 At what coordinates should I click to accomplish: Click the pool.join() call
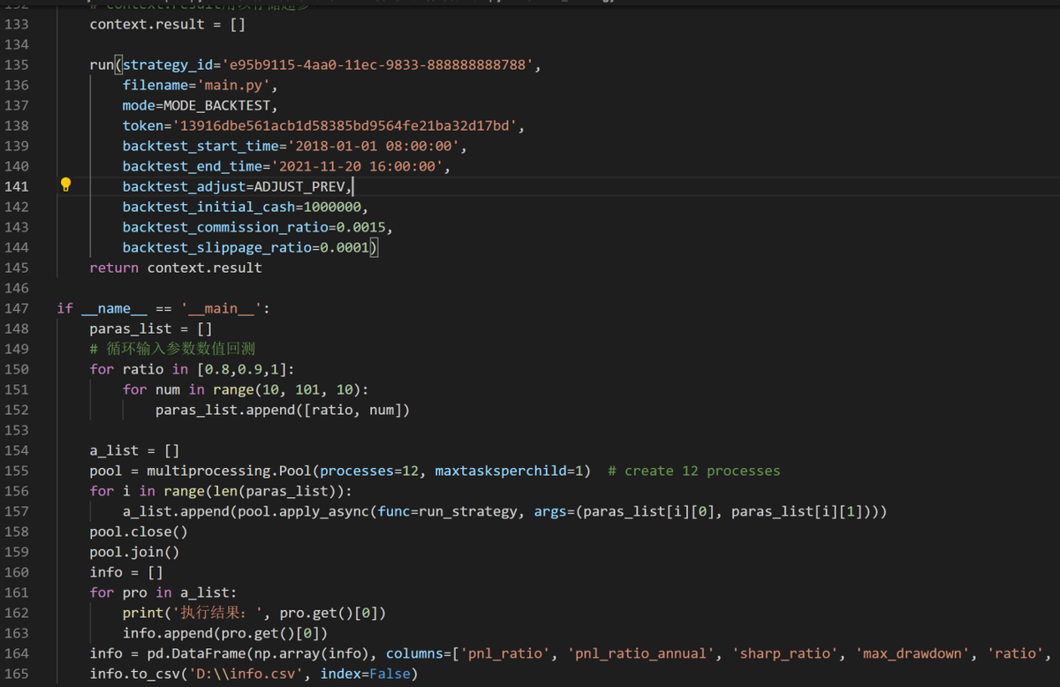[x=134, y=553]
